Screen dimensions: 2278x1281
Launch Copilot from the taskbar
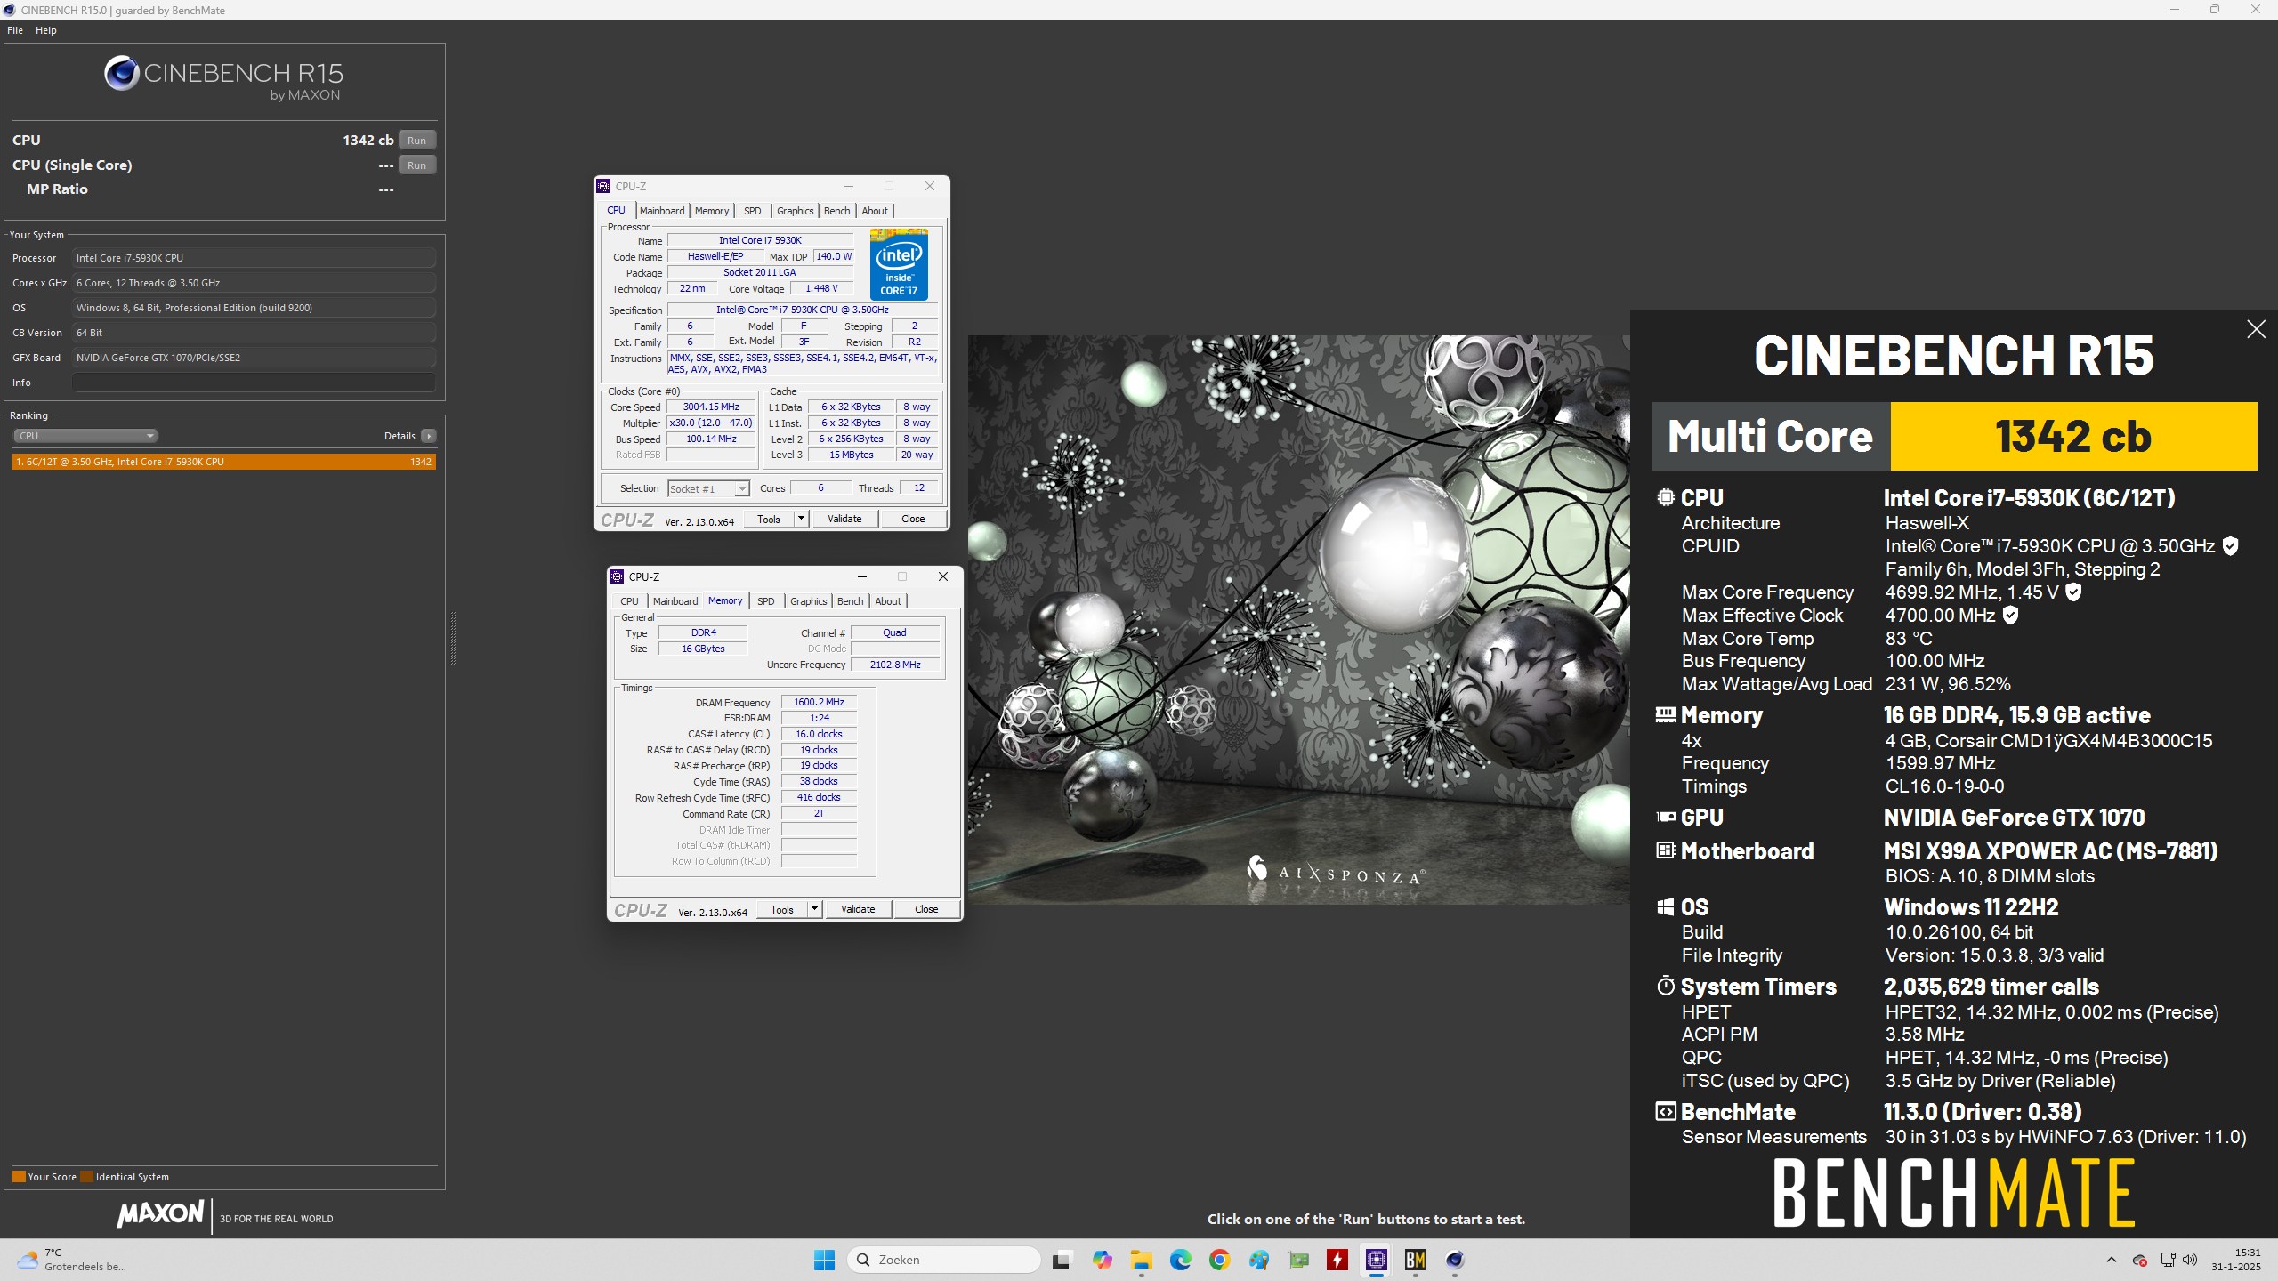[1102, 1260]
